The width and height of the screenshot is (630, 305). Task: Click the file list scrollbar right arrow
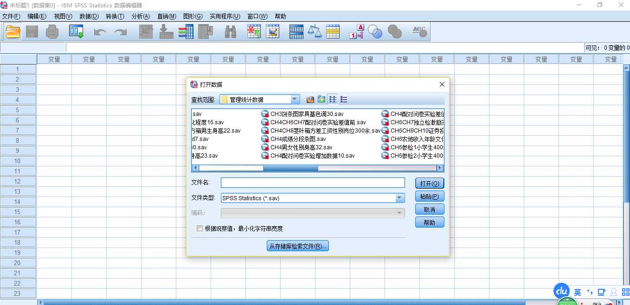tap(440, 168)
